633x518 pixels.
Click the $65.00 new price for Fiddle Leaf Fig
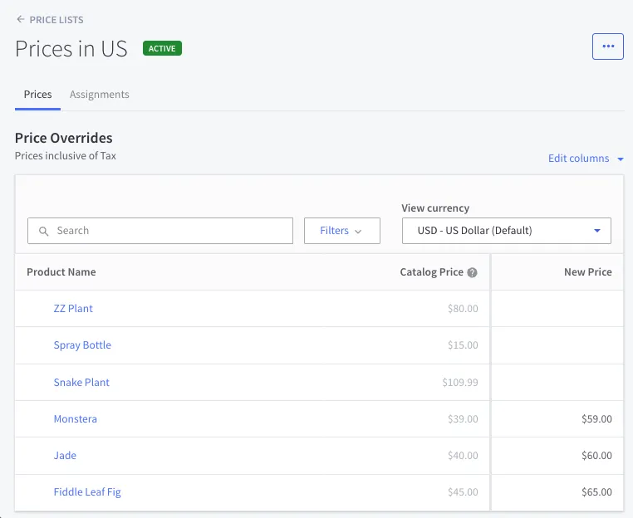(x=596, y=492)
